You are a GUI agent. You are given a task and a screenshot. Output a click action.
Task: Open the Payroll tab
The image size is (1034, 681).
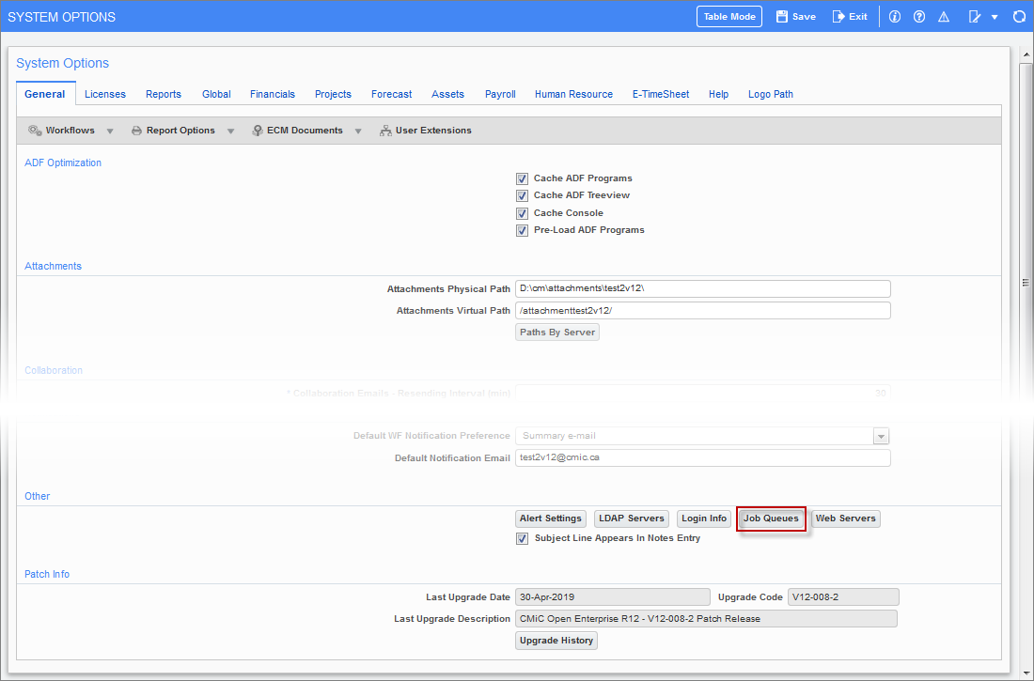tap(500, 94)
